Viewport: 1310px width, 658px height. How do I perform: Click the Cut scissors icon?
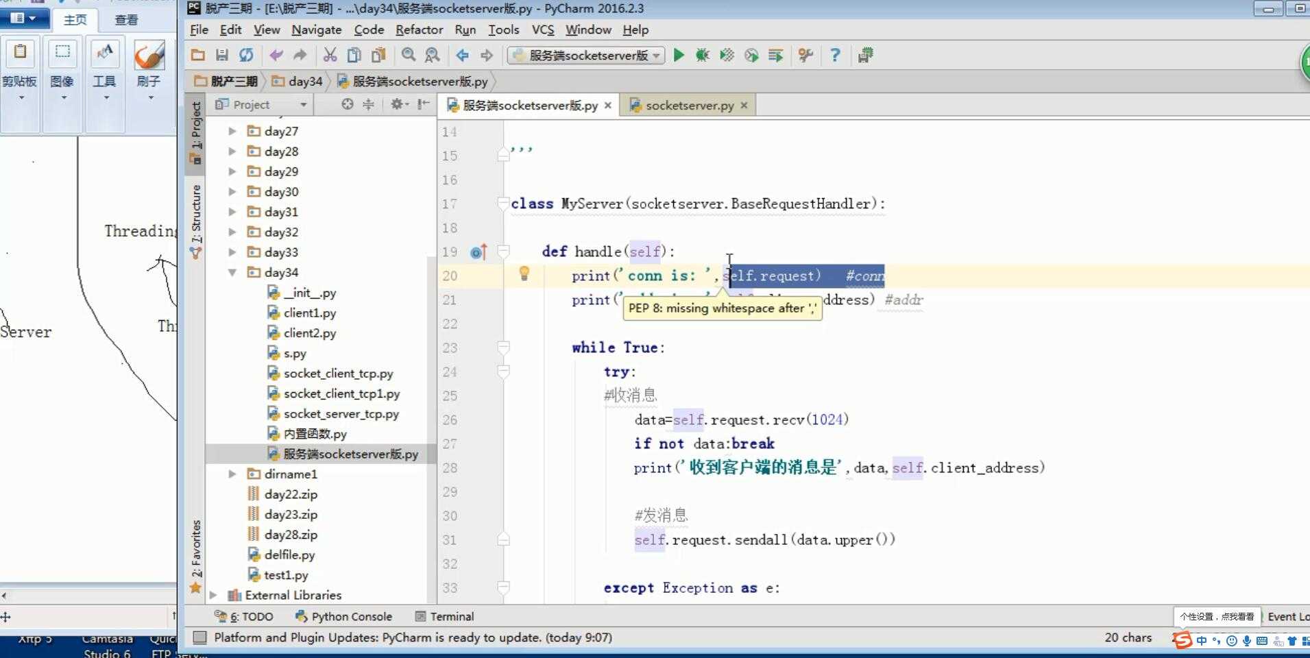330,56
